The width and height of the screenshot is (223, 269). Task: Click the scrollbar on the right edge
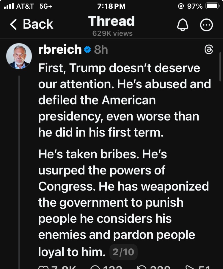(220, 69)
